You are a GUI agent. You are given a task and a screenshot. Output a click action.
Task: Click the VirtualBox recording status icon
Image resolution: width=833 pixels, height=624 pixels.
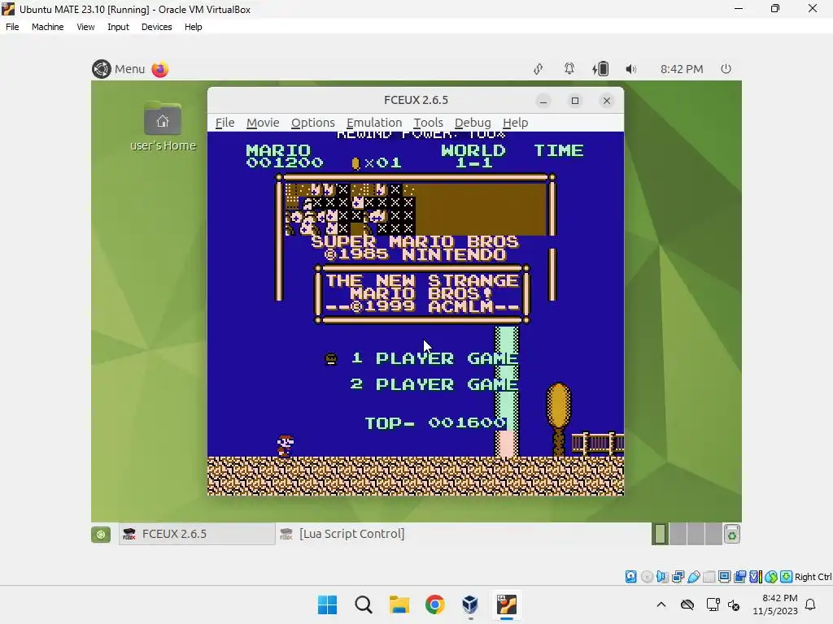pos(739,576)
